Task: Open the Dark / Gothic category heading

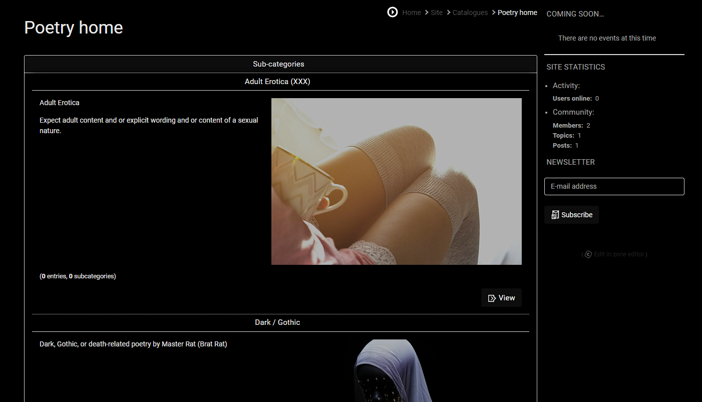Action: click(277, 322)
